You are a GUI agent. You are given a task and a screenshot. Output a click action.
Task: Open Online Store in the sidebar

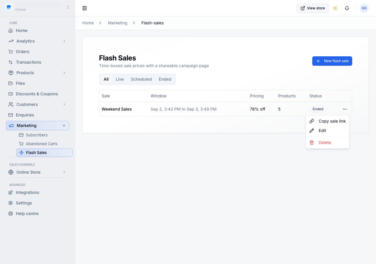coord(38,172)
